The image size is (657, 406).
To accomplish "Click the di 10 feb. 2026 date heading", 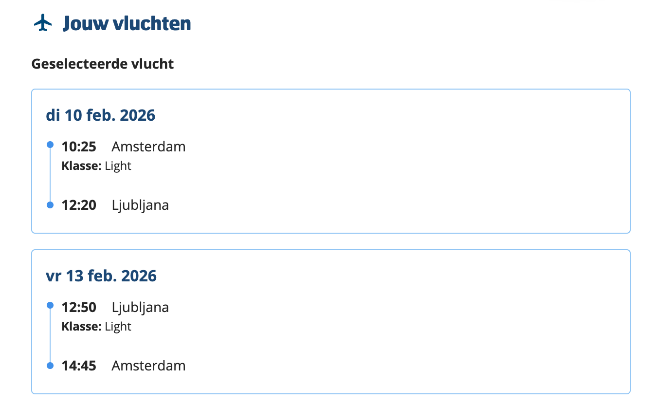I will pos(100,115).
